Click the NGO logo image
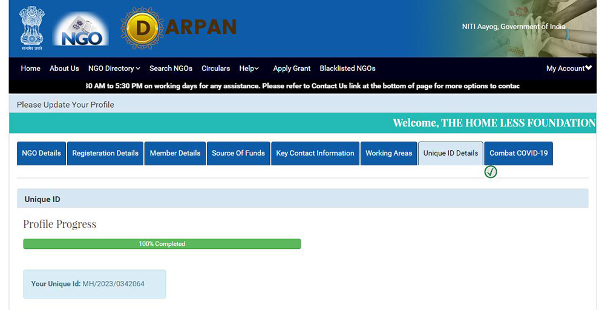Screen dimensions: 605x310 pos(80,28)
